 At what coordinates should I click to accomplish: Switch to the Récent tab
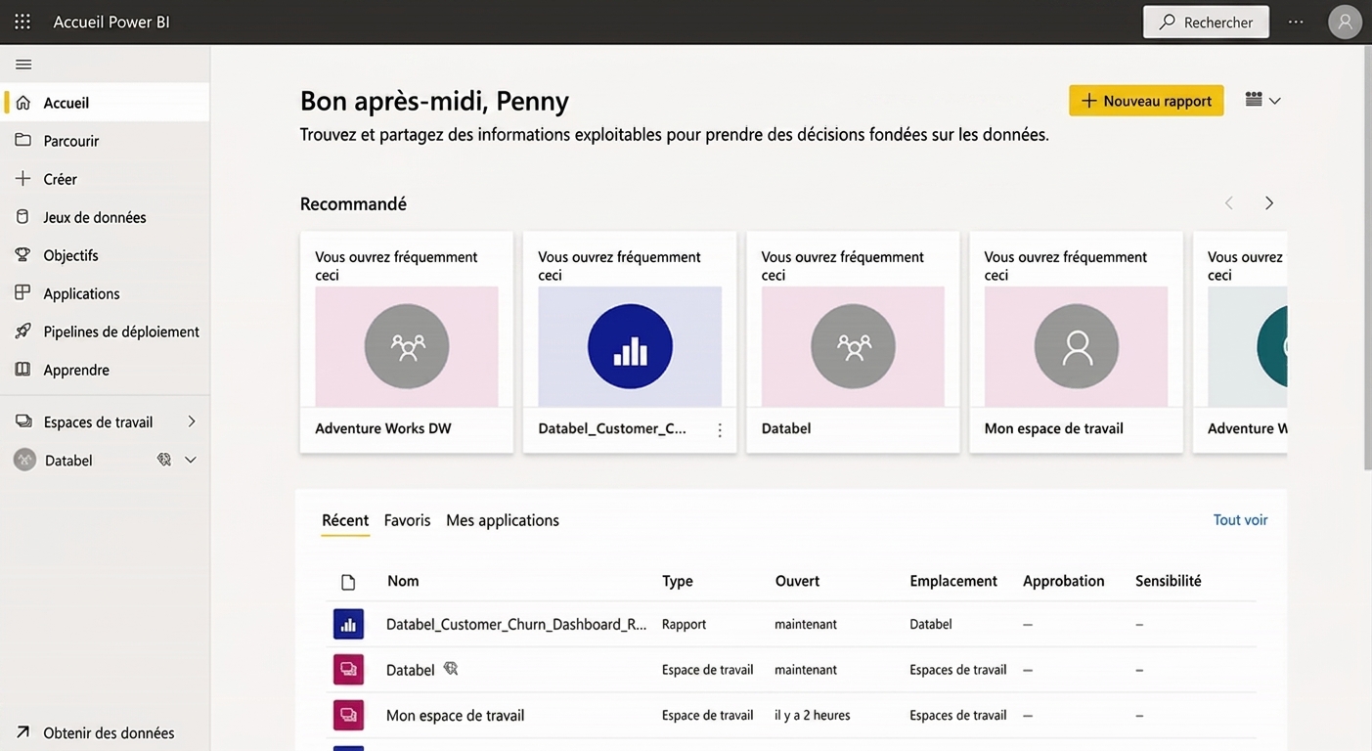[345, 521]
